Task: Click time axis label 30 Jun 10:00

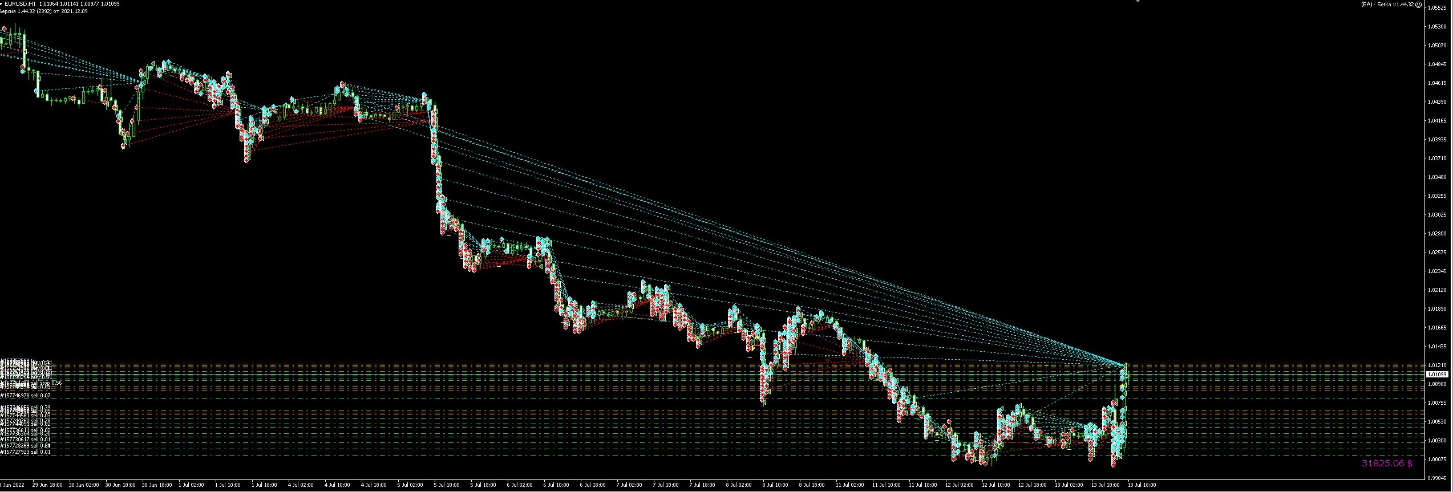Action: click(x=120, y=485)
